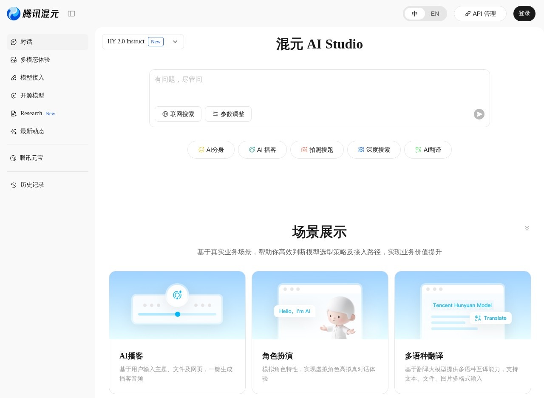Viewport: 544px width, 398px height.
Task: View 历史记录 chat history
Action: click(x=32, y=185)
